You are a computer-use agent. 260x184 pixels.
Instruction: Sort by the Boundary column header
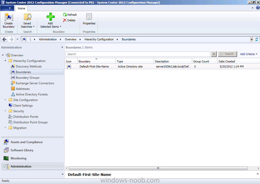point(97,61)
